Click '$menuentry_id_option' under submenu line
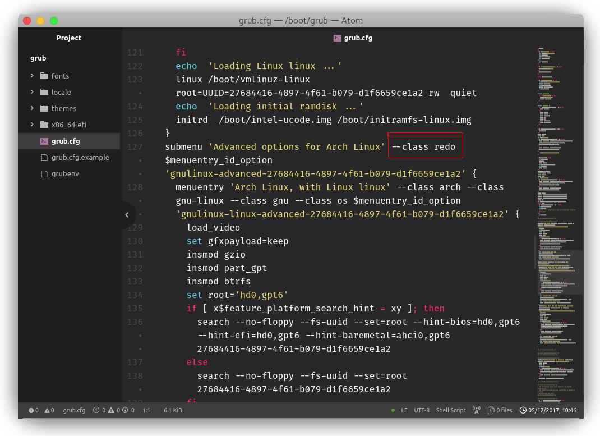 tap(219, 160)
